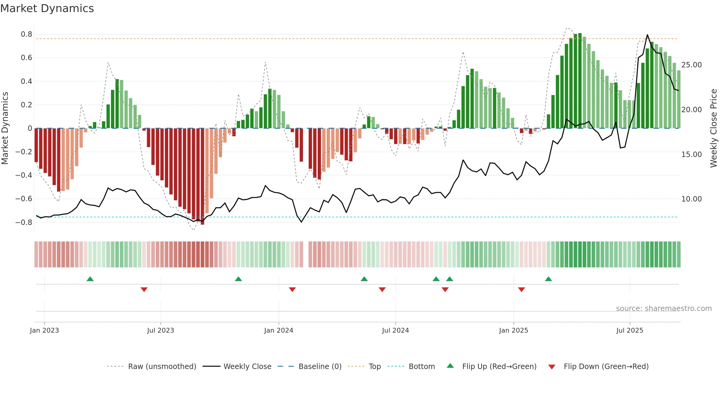Click the 0.2 left axis tick label
Image resolution: width=722 pixels, height=406 pixels.
26,105
